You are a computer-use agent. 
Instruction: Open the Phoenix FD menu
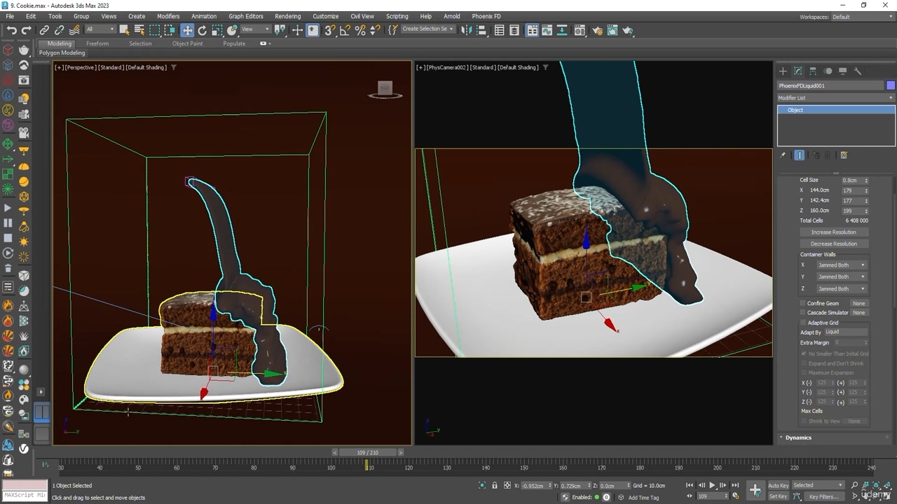coord(486,16)
